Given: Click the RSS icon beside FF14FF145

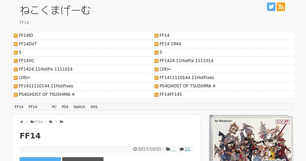Looking at the screenshot, I should pyautogui.click(x=156, y=95).
